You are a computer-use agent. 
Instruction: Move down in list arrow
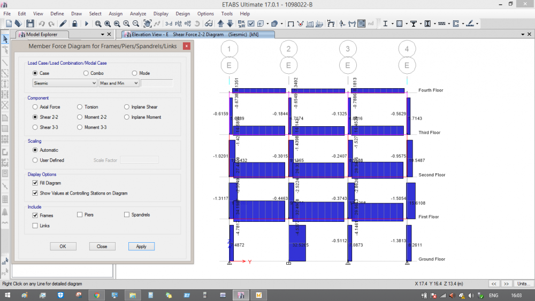[x=230, y=24]
